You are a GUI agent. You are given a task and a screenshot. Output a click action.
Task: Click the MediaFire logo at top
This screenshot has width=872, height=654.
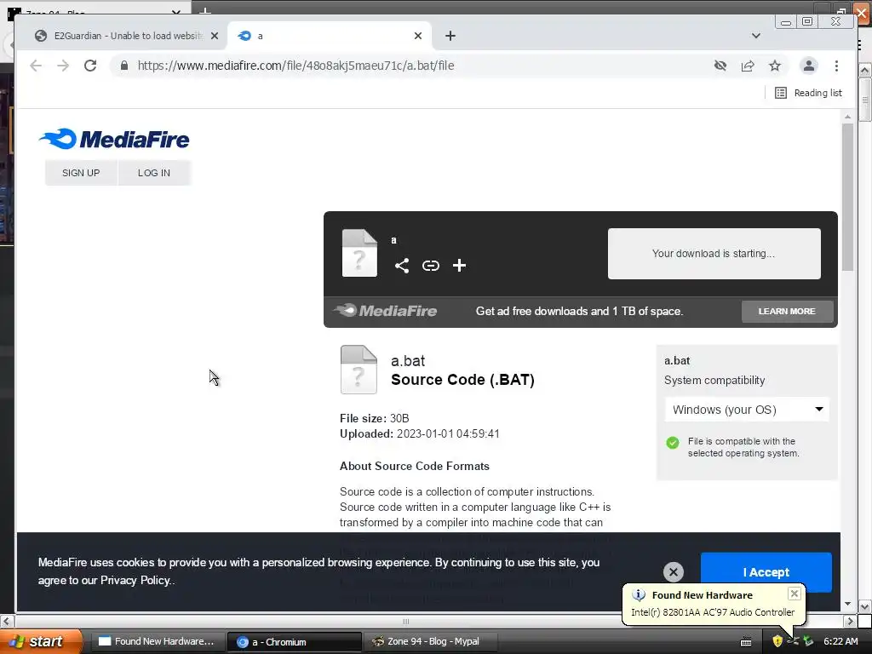(x=115, y=139)
